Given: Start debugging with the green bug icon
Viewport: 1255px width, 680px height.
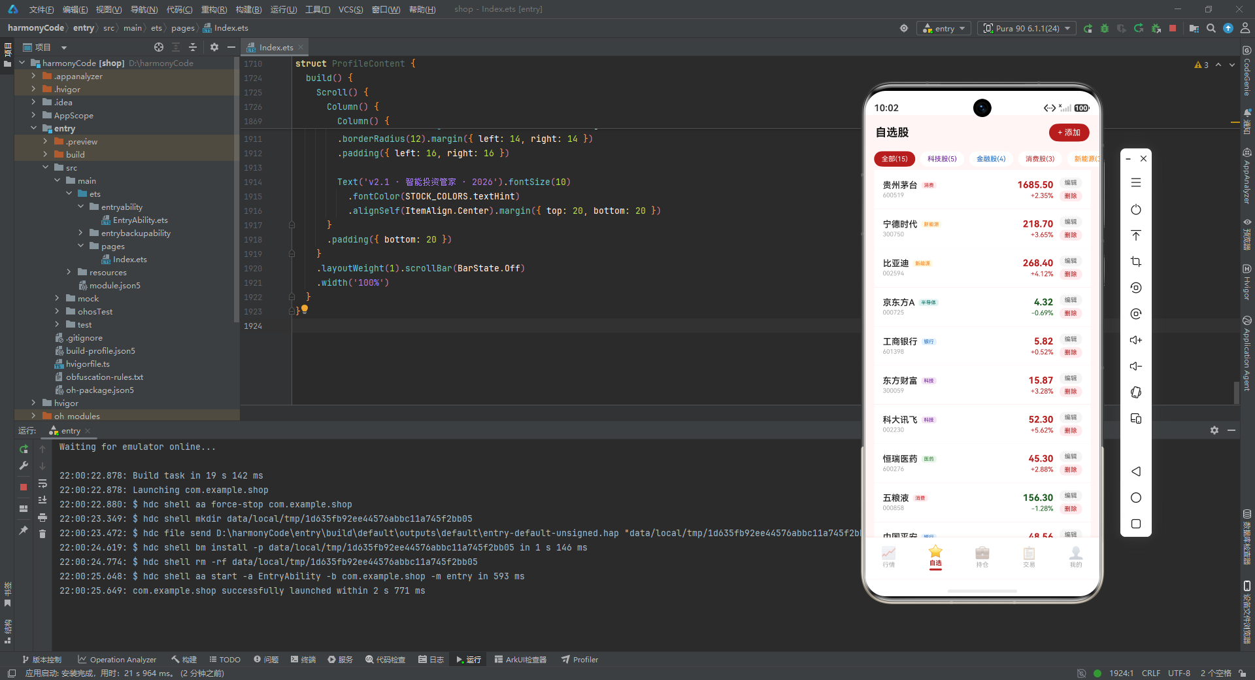Looking at the screenshot, I should (x=1105, y=28).
